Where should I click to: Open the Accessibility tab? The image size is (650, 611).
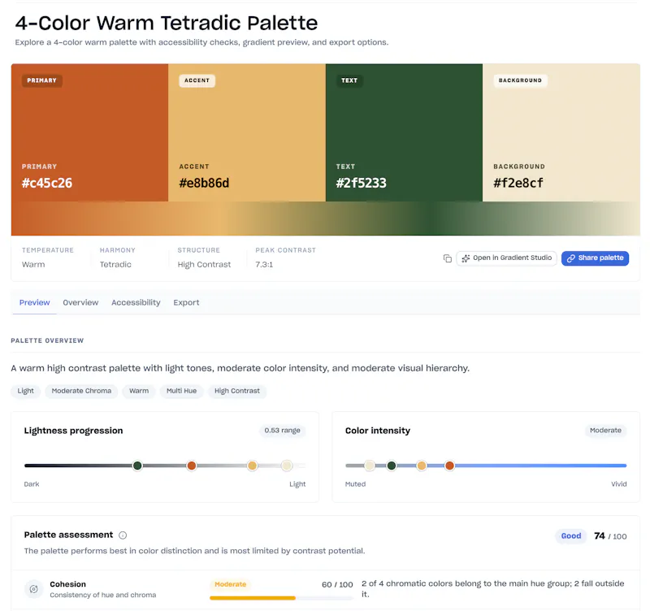tap(136, 302)
